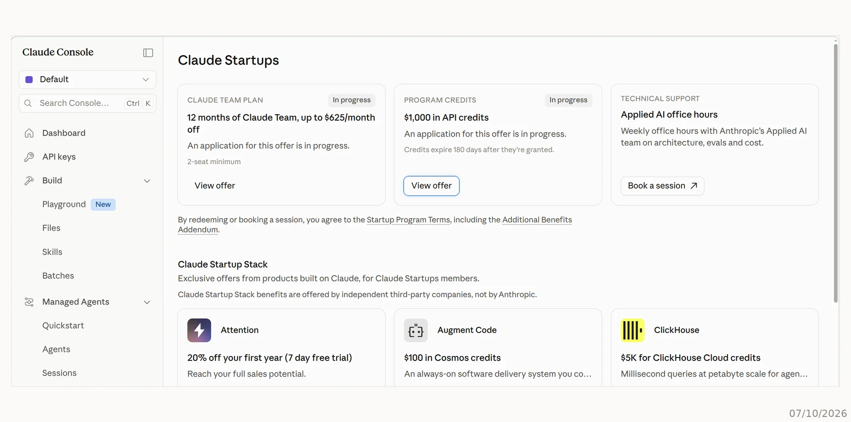This screenshot has width=851, height=422.
Task: Open Sessions in the sidebar
Action: (x=59, y=373)
